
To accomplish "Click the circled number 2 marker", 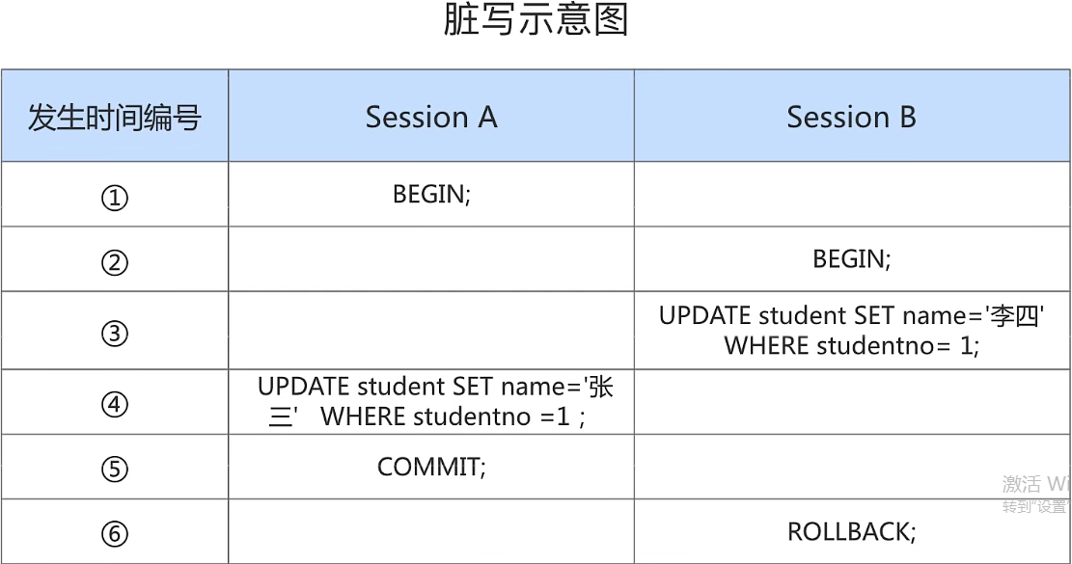I will [x=115, y=262].
